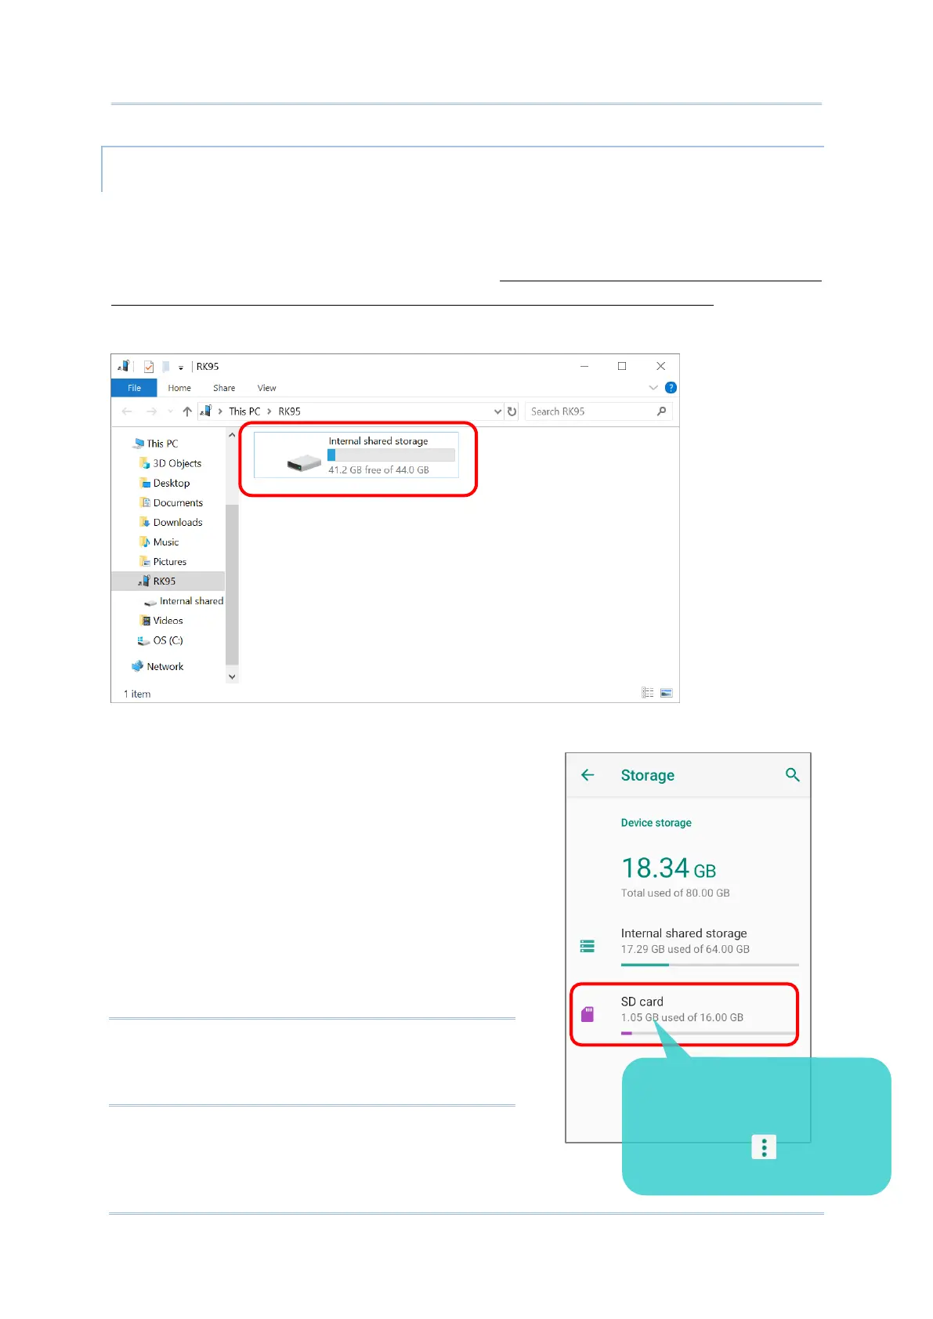The width and height of the screenshot is (933, 1319).
Task: Click the navigation pane scroll down arrow
Action: click(x=232, y=676)
